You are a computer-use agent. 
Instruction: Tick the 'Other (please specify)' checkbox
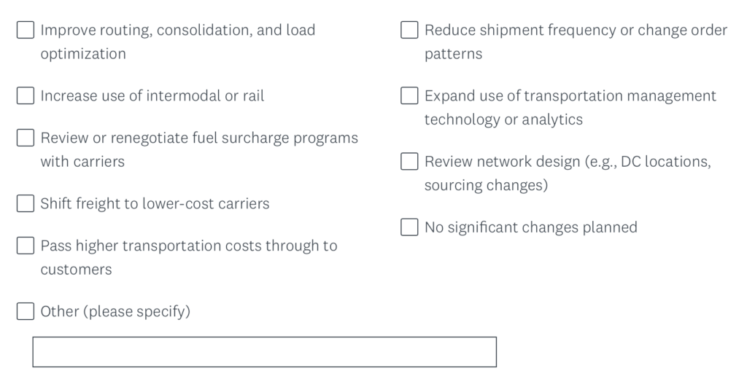(x=26, y=311)
